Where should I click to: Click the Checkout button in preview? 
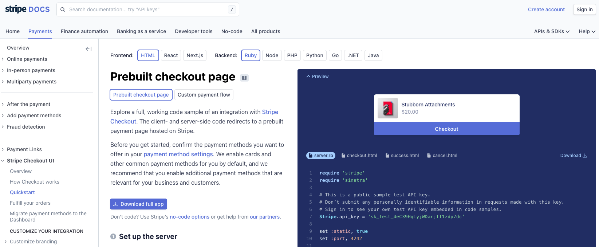coord(447,129)
